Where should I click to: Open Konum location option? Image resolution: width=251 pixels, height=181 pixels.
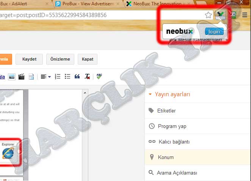pyautogui.click(x=198, y=157)
